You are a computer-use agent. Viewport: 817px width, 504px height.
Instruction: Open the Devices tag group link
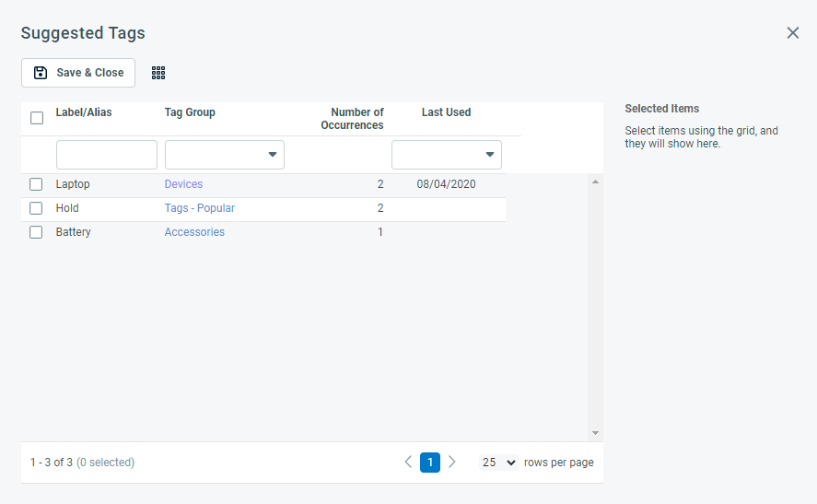tap(183, 184)
